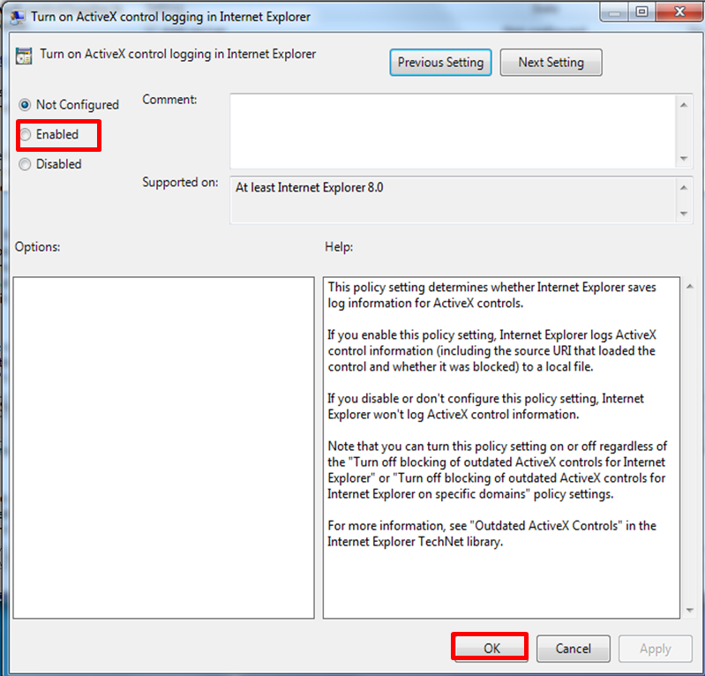Image resolution: width=705 pixels, height=676 pixels.
Task: Click the 'At least Internet Explorer 8.0' text
Action: (x=310, y=188)
